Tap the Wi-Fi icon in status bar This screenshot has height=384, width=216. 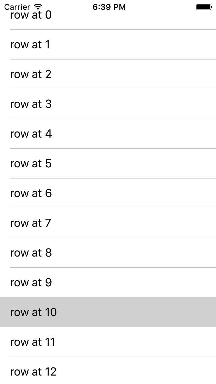(x=38, y=7)
